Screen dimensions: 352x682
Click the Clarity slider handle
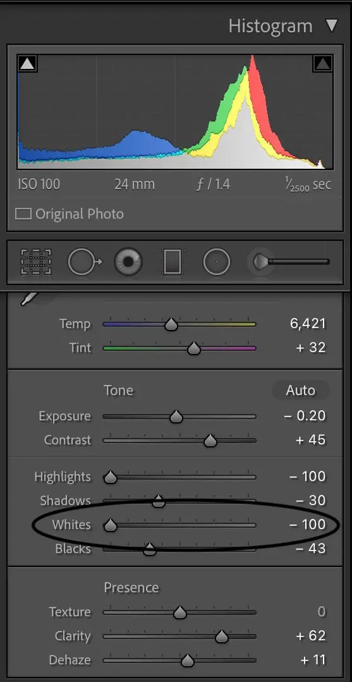tap(222, 637)
